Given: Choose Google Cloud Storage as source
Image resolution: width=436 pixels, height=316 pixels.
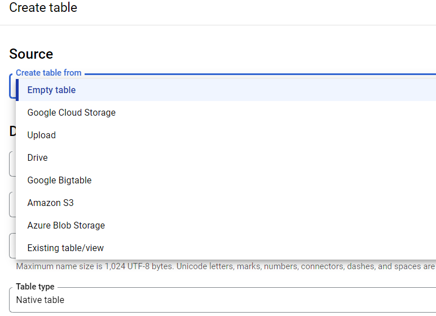Looking at the screenshot, I should 226,112.
